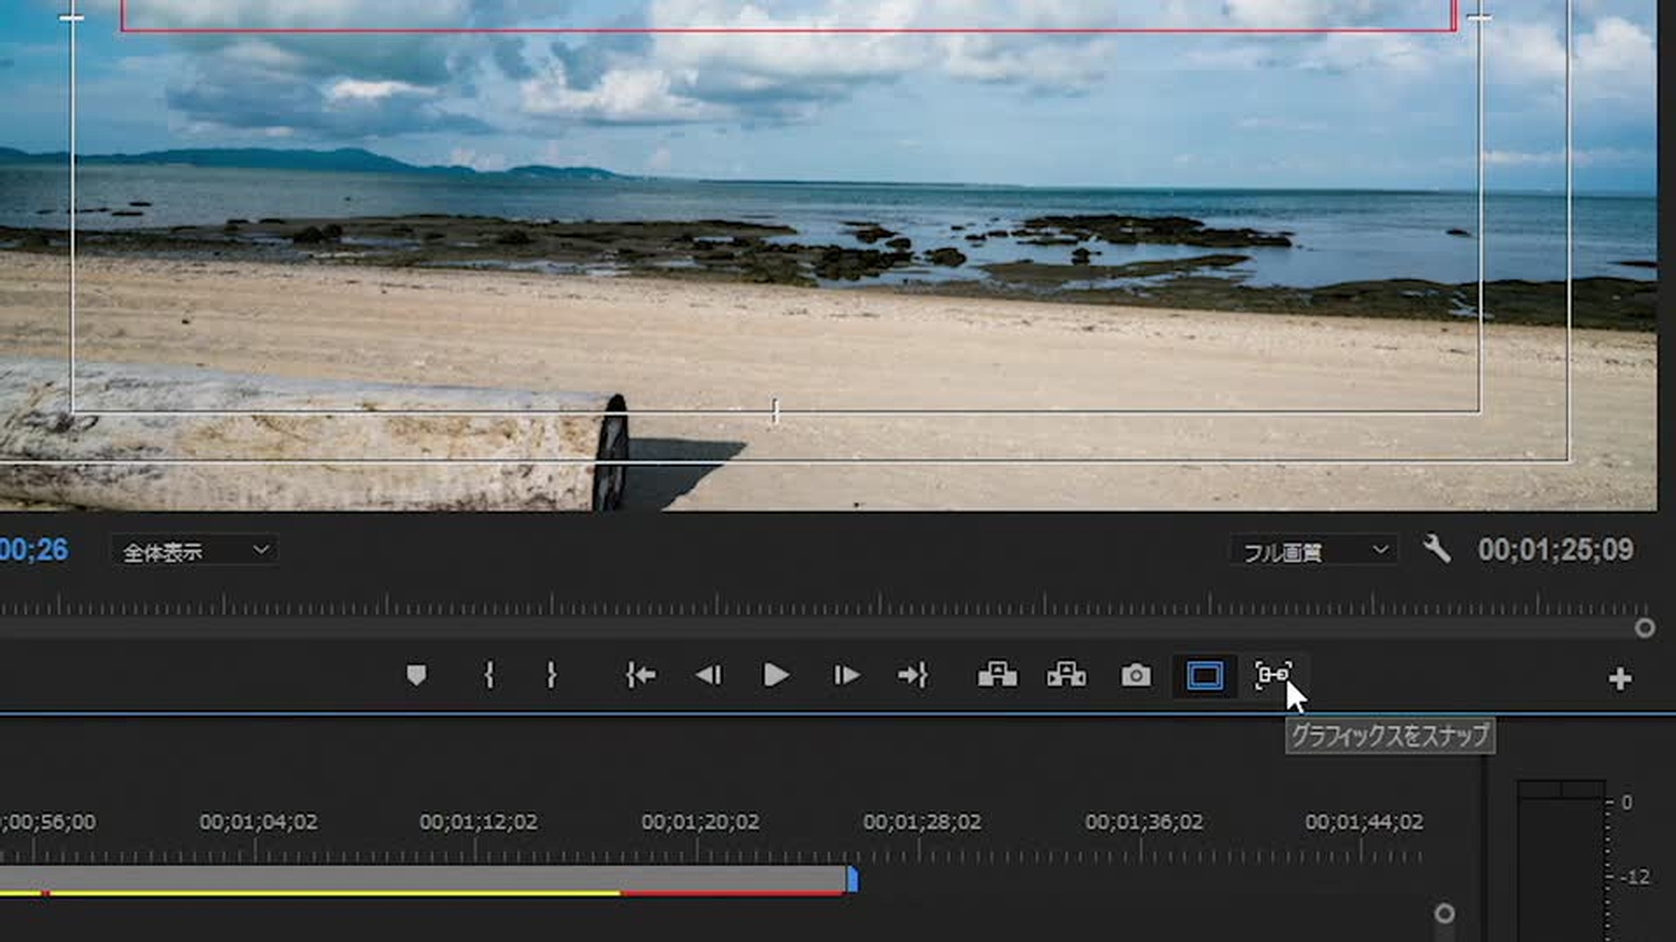Toggle the Safe Margins button
The image size is (1676, 942).
1205,675
